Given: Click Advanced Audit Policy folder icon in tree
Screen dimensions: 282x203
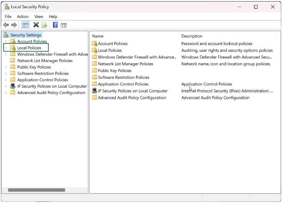Looking at the screenshot, I should pyautogui.click(x=13, y=92).
